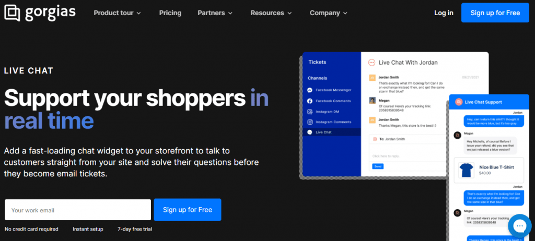The height and width of the screenshot is (241, 535).
Task: Click the Gorgias logo icon
Action: point(11,13)
